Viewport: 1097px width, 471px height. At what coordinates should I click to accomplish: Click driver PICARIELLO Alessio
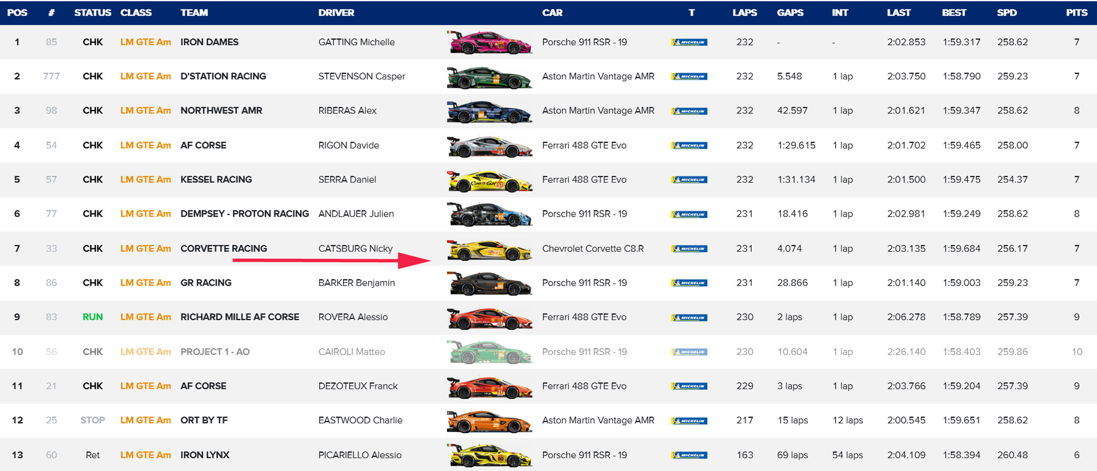click(360, 455)
